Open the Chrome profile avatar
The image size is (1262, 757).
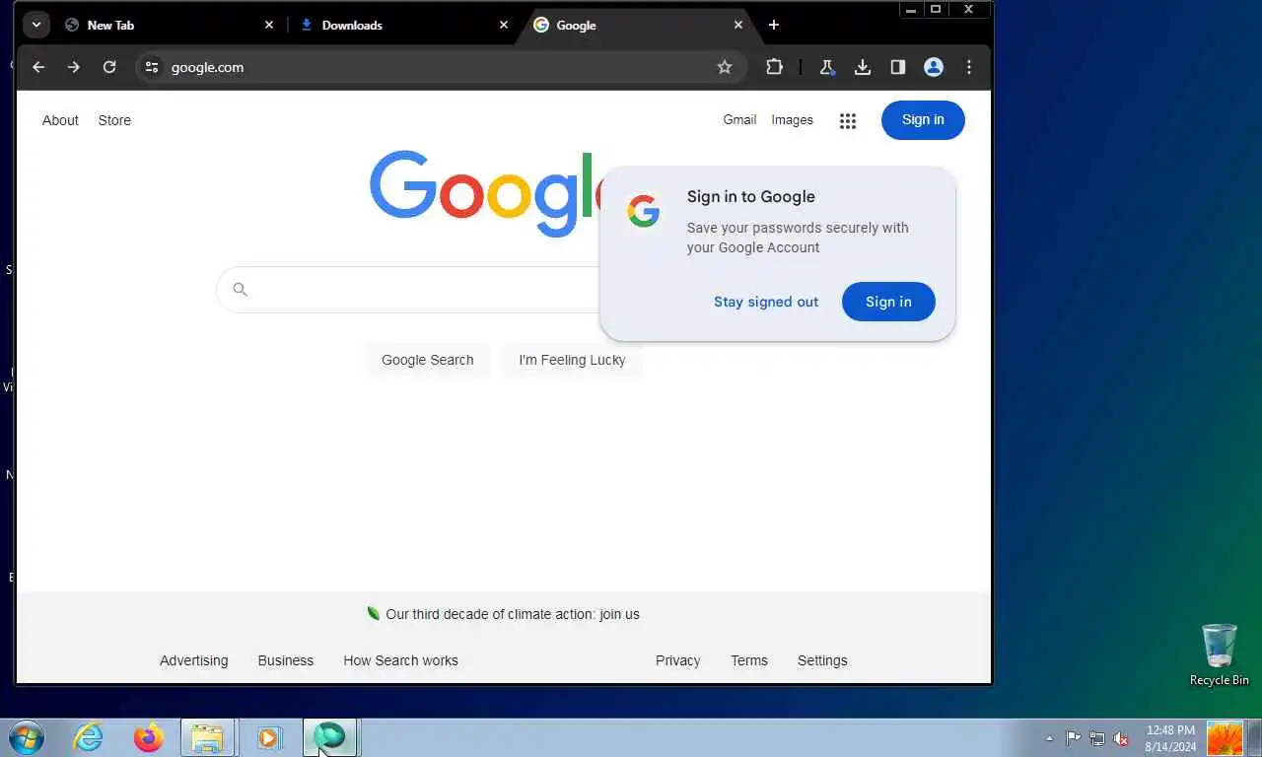[x=934, y=67]
